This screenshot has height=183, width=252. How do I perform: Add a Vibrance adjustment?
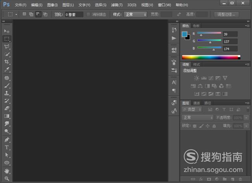(x=225, y=78)
